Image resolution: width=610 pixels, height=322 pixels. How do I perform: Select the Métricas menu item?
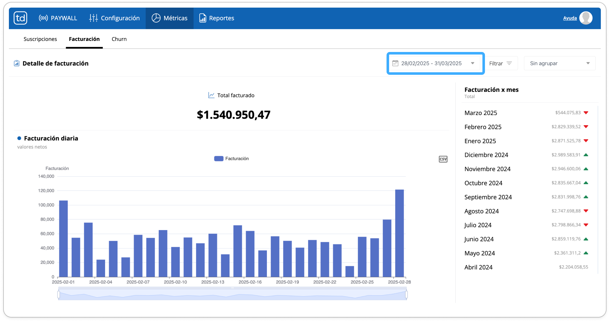[x=169, y=18]
